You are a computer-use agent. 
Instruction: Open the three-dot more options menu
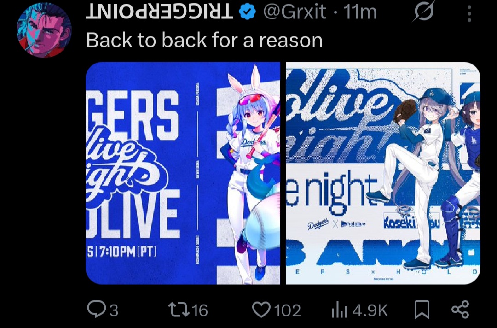469,14
